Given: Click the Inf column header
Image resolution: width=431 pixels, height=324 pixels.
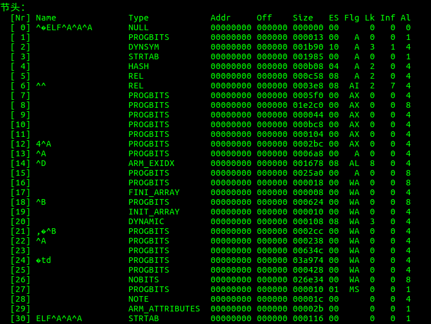Looking at the screenshot, I should tap(388, 18).
